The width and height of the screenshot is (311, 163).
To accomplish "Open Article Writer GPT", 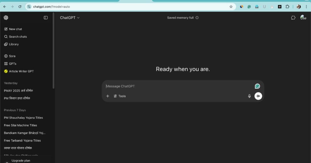I will click(x=19, y=71).
